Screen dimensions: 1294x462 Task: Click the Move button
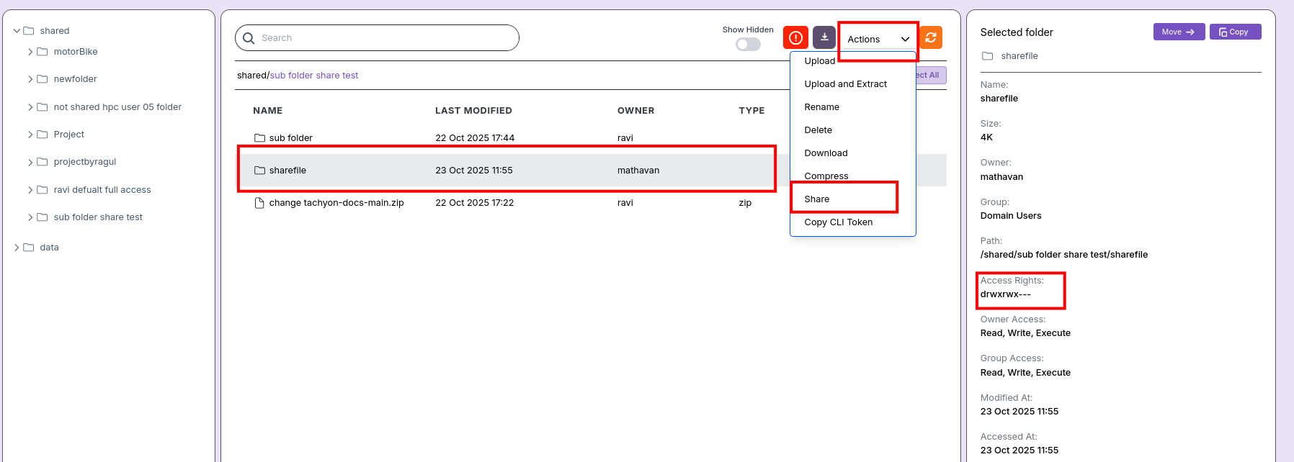pyautogui.click(x=1179, y=32)
